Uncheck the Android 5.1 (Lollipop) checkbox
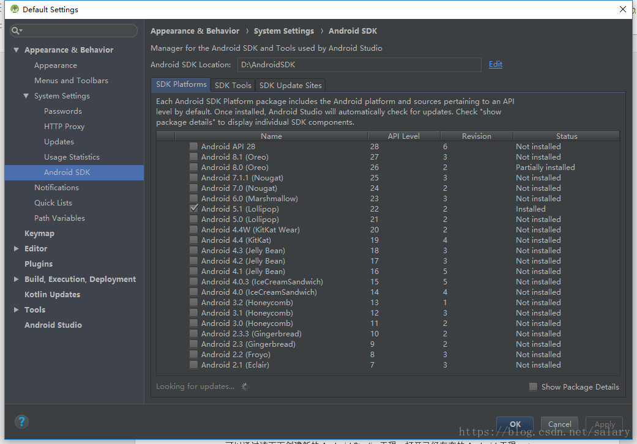The height and width of the screenshot is (444, 637). pos(194,209)
